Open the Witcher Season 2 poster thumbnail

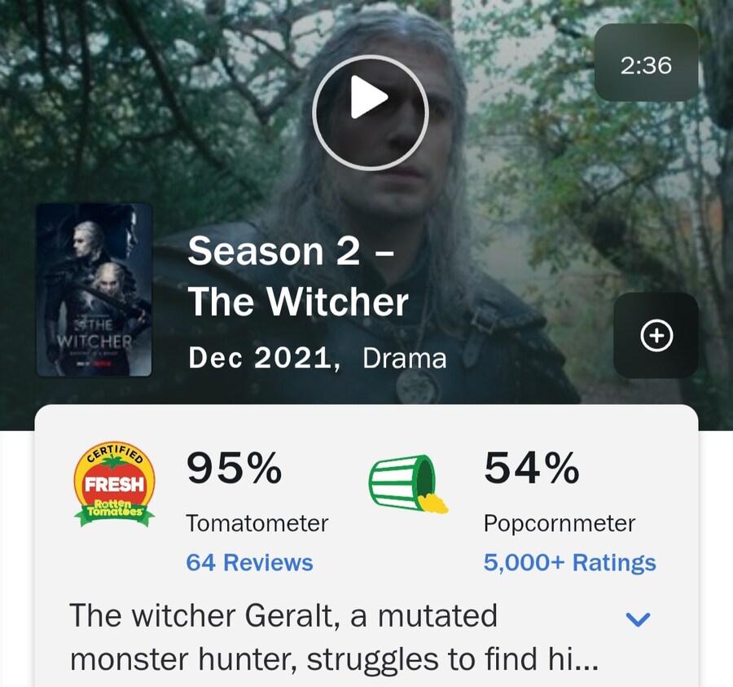click(x=94, y=289)
